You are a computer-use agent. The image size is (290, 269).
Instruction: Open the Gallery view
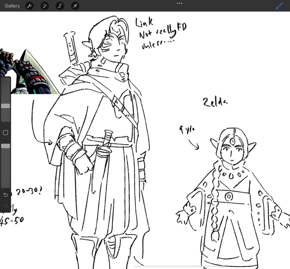point(12,6)
